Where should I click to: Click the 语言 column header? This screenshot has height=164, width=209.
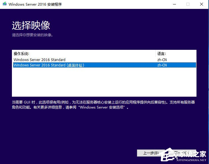161,54
